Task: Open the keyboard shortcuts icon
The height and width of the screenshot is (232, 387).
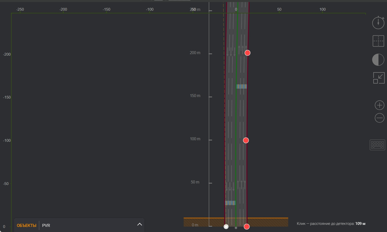Action: (x=377, y=145)
